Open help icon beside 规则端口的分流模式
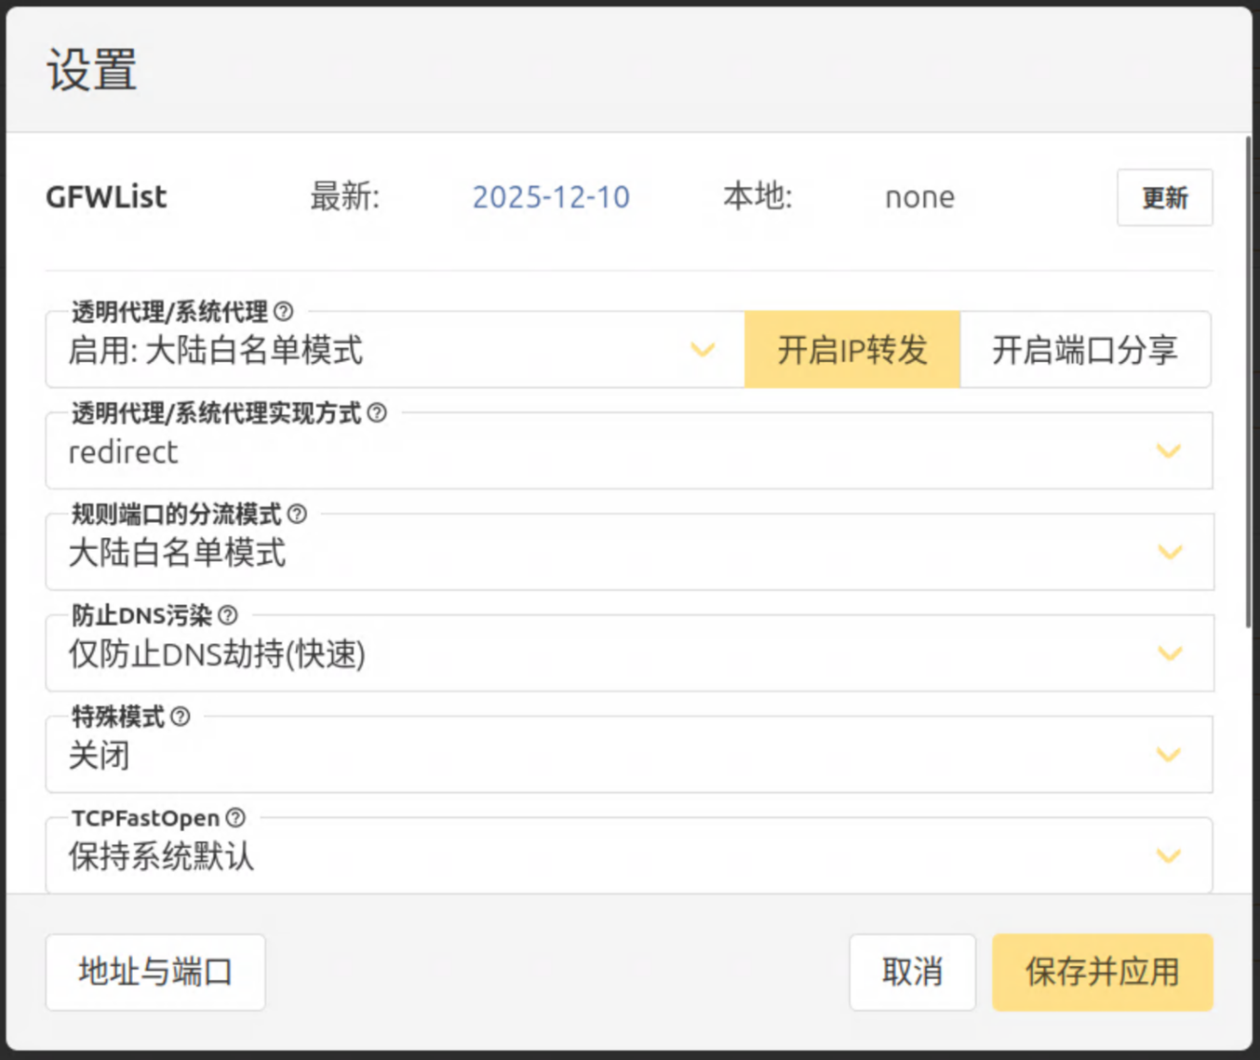This screenshot has width=1260, height=1060. 297,514
